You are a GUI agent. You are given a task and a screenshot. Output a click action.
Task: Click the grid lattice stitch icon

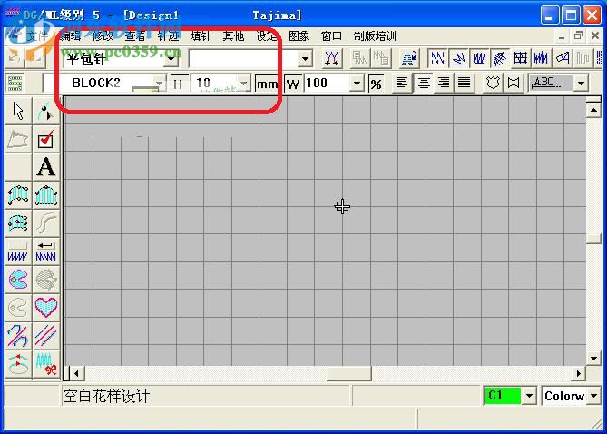coord(521,59)
